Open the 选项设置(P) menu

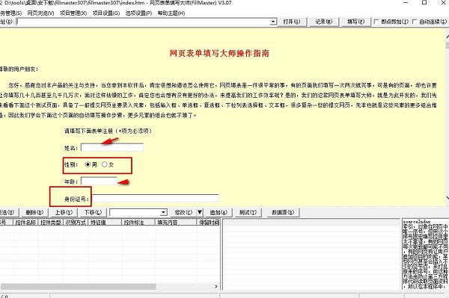point(138,13)
